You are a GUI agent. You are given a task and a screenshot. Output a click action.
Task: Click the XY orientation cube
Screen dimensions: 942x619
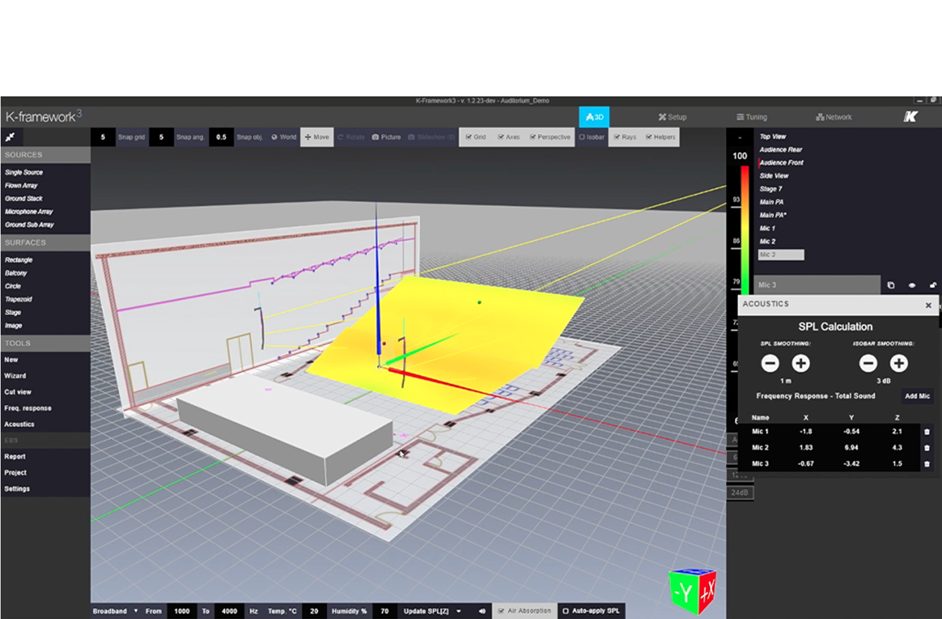click(x=692, y=592)
